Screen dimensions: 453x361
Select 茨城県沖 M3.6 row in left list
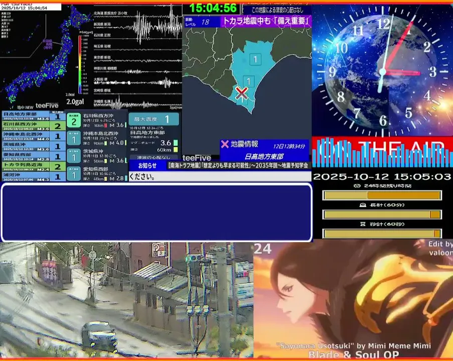(34, 146)
